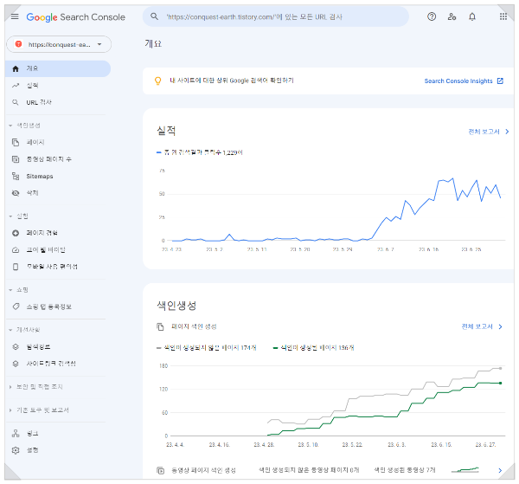
Task: Click the 실적 card heading
Action: point(166,131)
